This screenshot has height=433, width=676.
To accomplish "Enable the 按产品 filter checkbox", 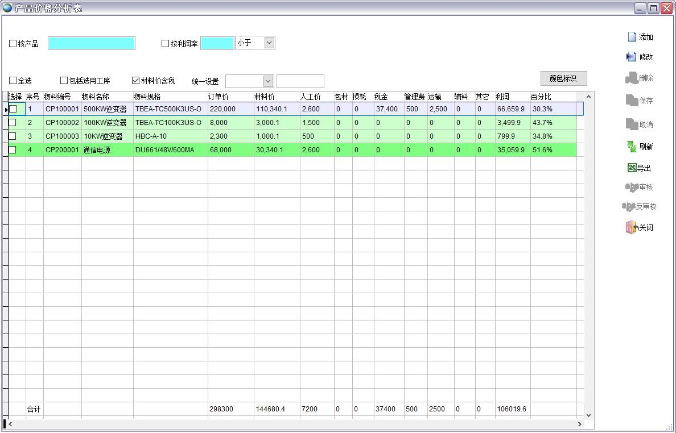I will tap(13, 44).
